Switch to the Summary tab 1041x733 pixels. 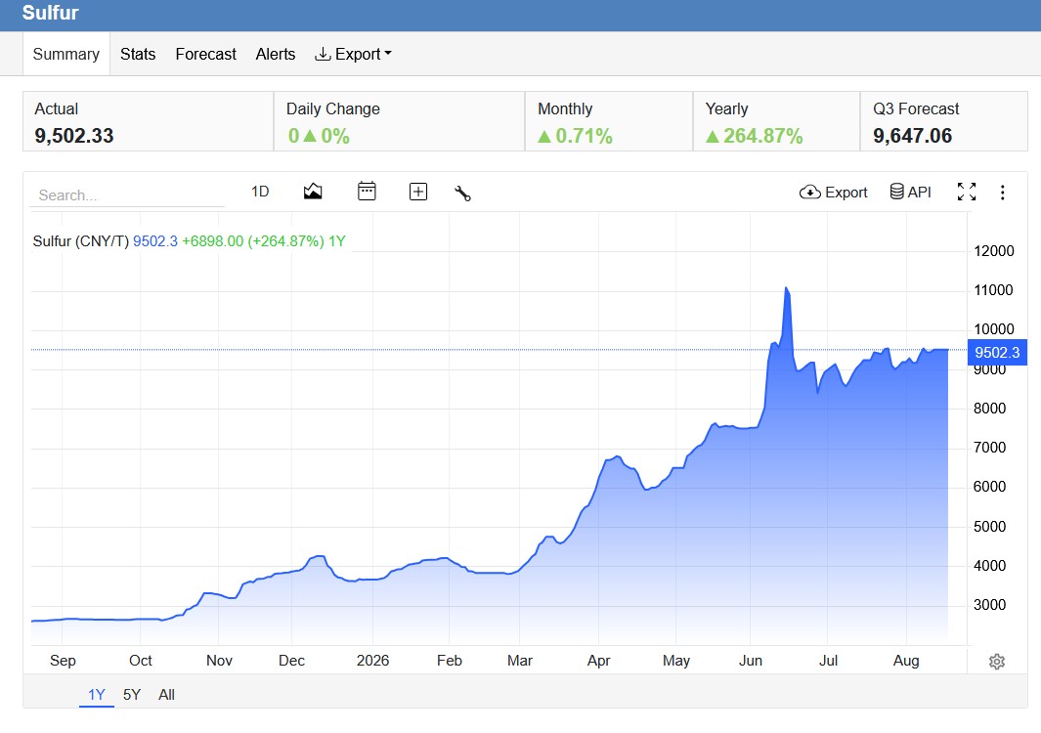66,54
